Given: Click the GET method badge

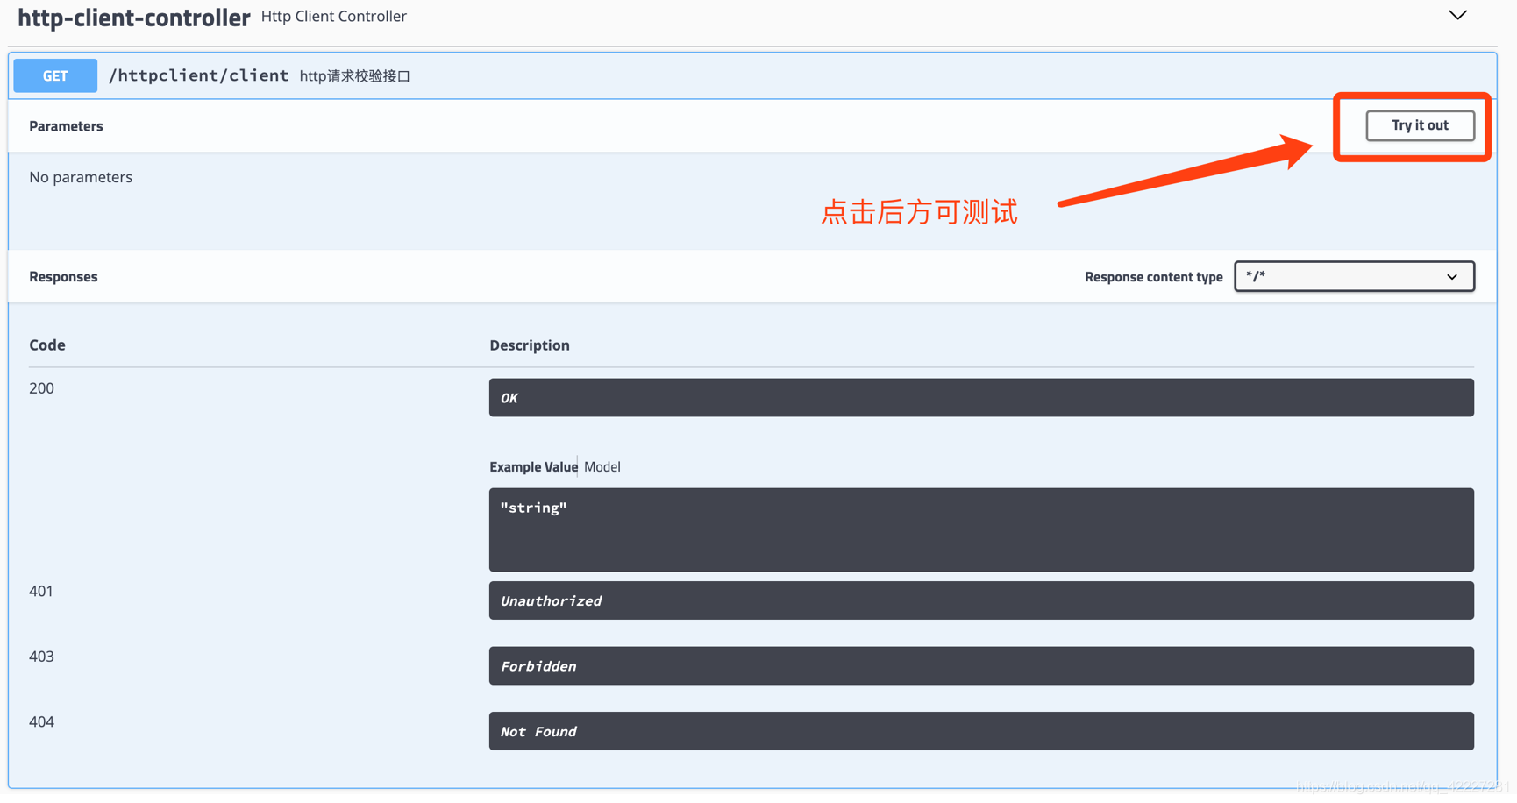Looking at the screenshot, I should (x=54, y=75).
